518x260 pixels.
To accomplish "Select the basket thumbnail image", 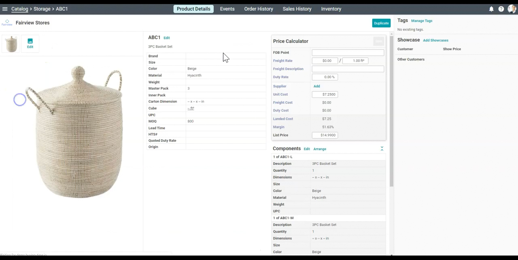I will (11, 44).
